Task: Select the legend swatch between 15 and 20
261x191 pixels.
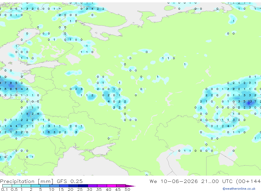Action: pyautogui.click(x=64, y=186)
